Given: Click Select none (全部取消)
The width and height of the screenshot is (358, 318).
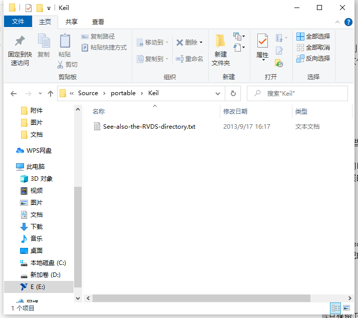Looking at the screenshot, I should (313, 48).
